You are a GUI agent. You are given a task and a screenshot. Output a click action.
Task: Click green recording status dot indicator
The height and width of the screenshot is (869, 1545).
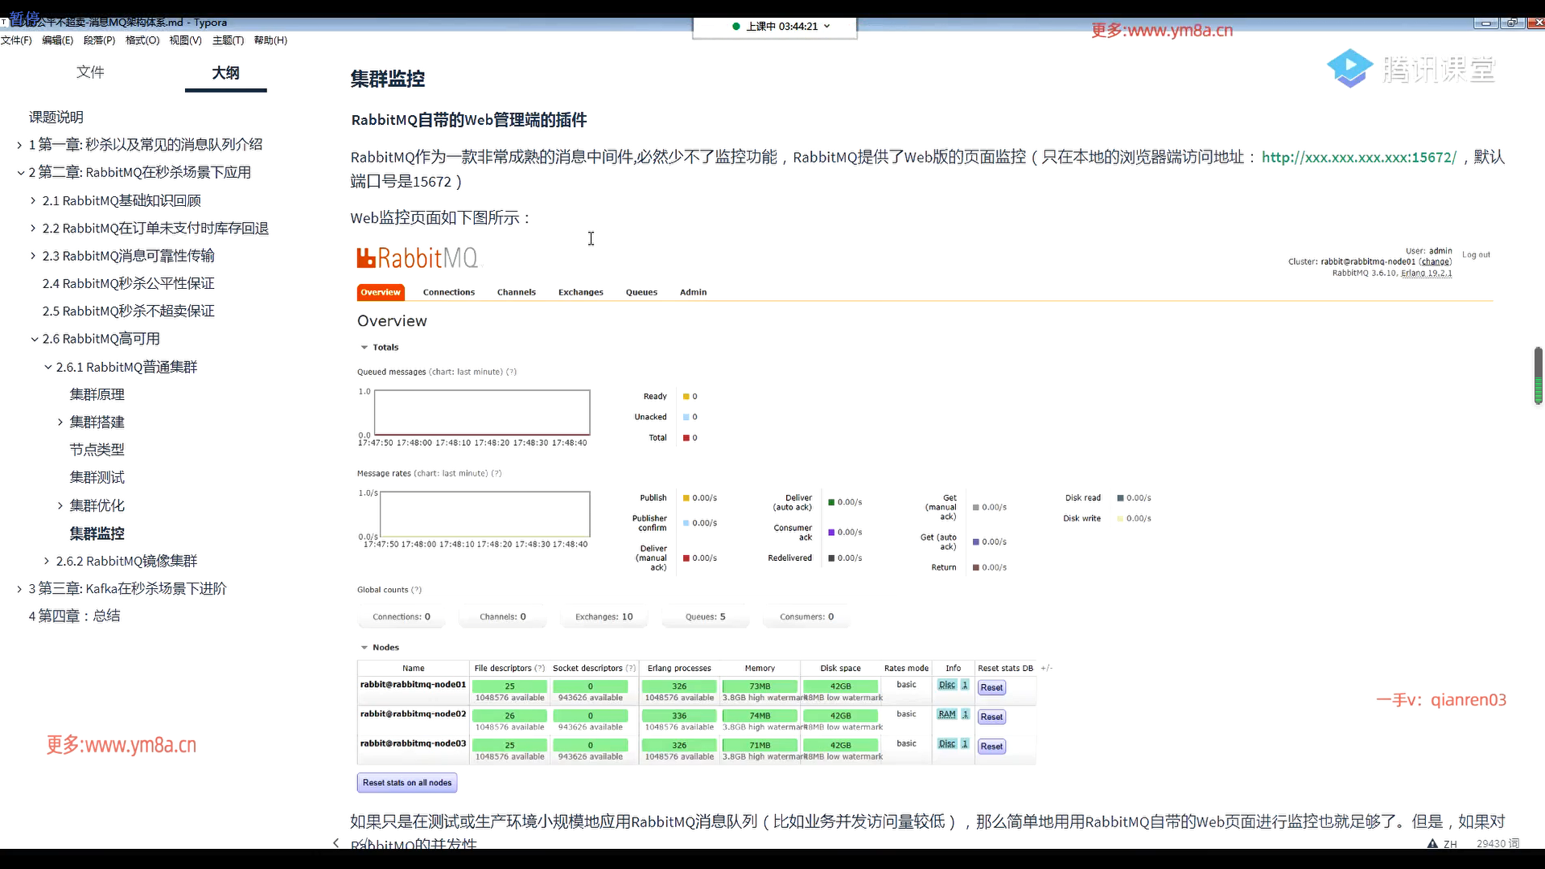735,27
